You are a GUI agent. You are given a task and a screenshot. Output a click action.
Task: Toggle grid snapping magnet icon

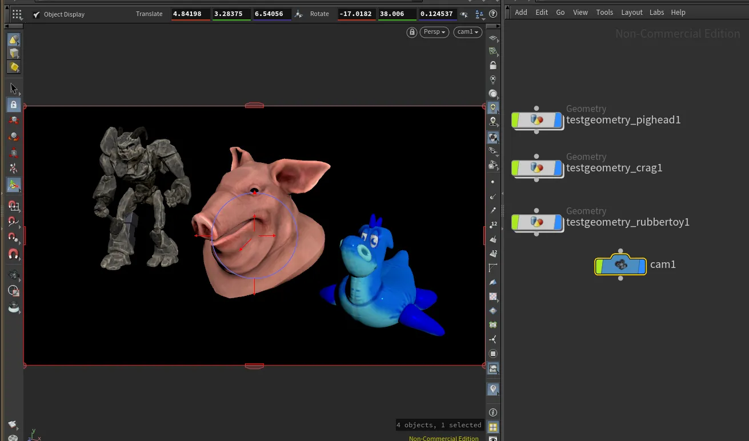[x=14, y=206]
